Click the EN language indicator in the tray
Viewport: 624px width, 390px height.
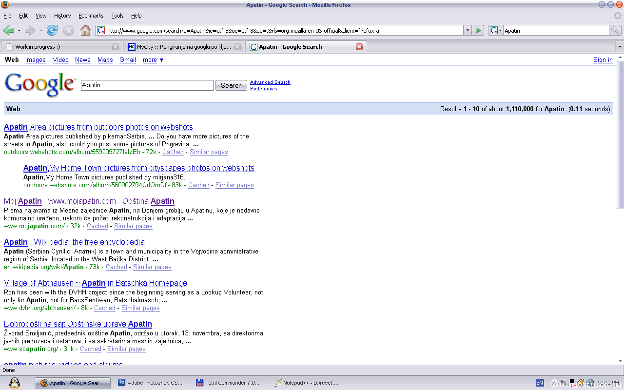[x=540, y=383]
